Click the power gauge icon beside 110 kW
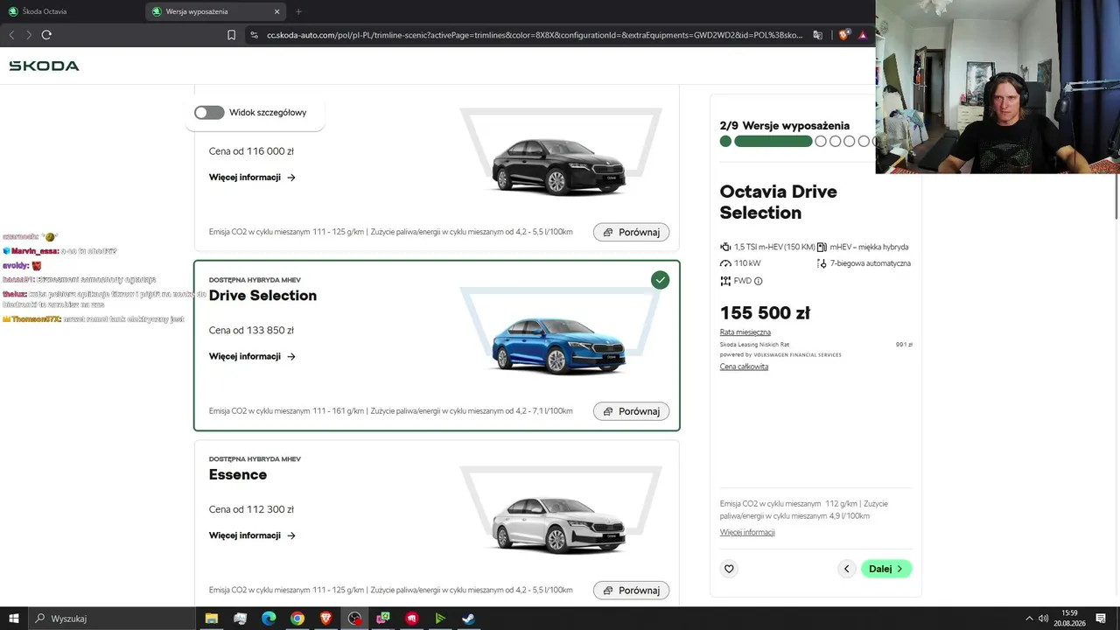 (725, 264)
